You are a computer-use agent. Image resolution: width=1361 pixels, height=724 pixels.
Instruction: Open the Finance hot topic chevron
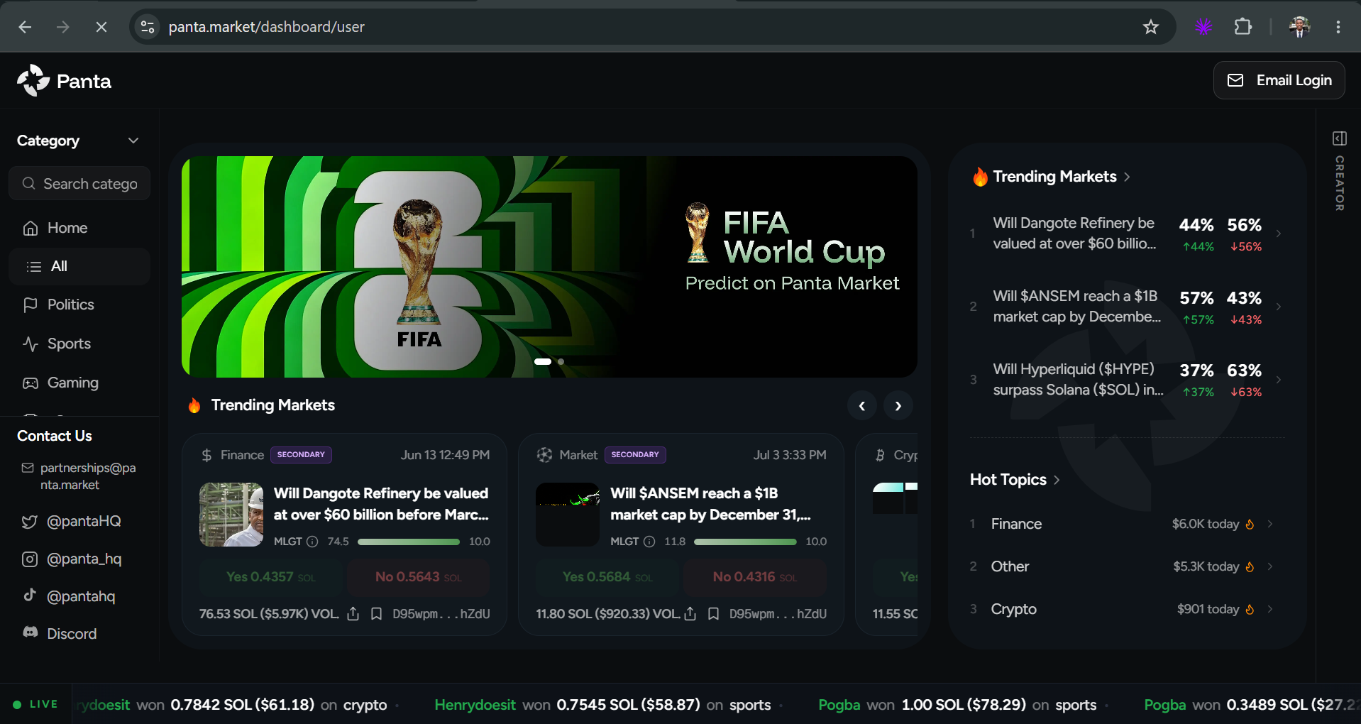pos(1270,524)
